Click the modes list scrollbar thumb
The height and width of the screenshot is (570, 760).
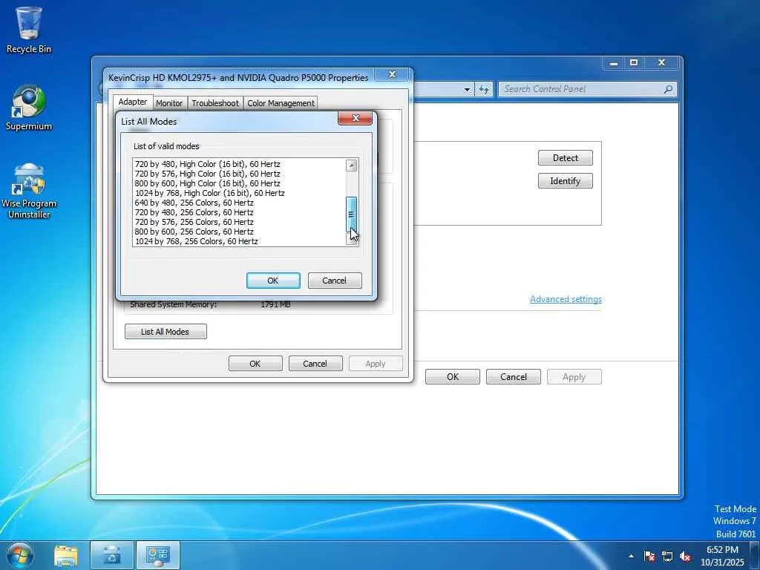[351, 214]
